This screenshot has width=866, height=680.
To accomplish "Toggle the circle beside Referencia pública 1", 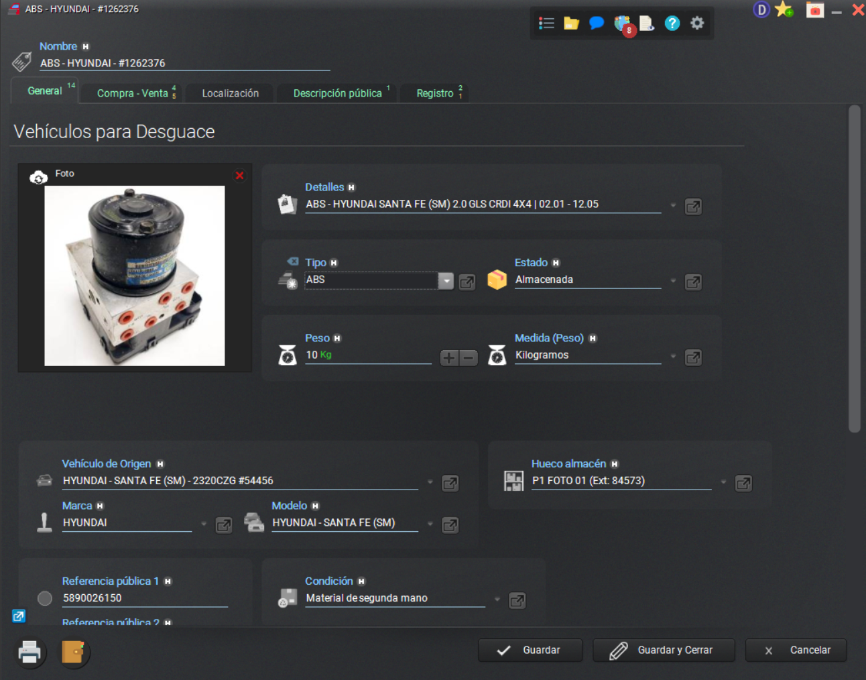I will click(45, 598).
